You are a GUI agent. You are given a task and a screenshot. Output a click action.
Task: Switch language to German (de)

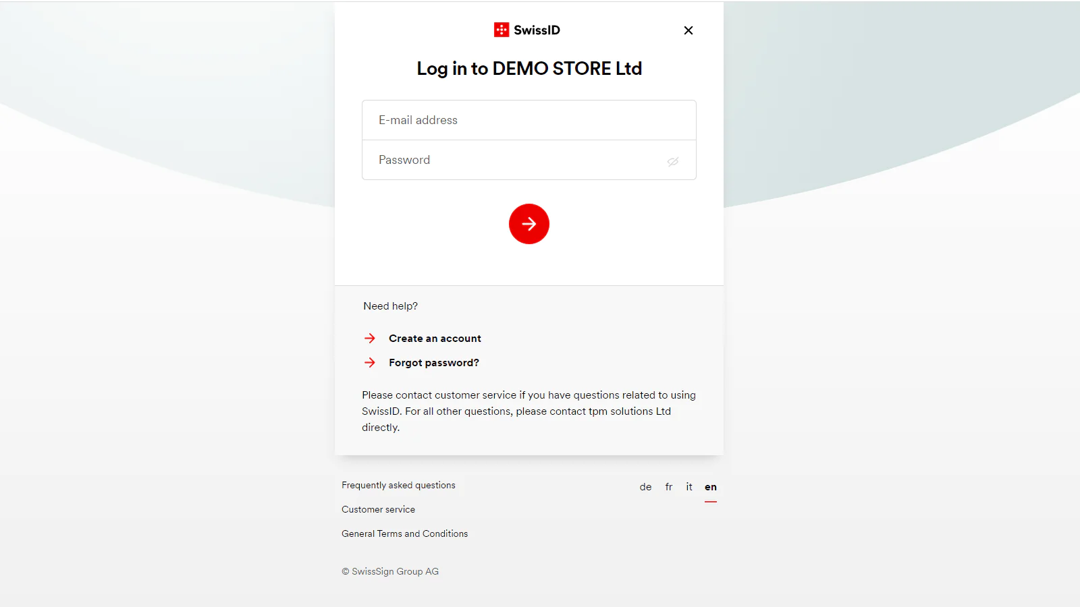coord(646,487)
